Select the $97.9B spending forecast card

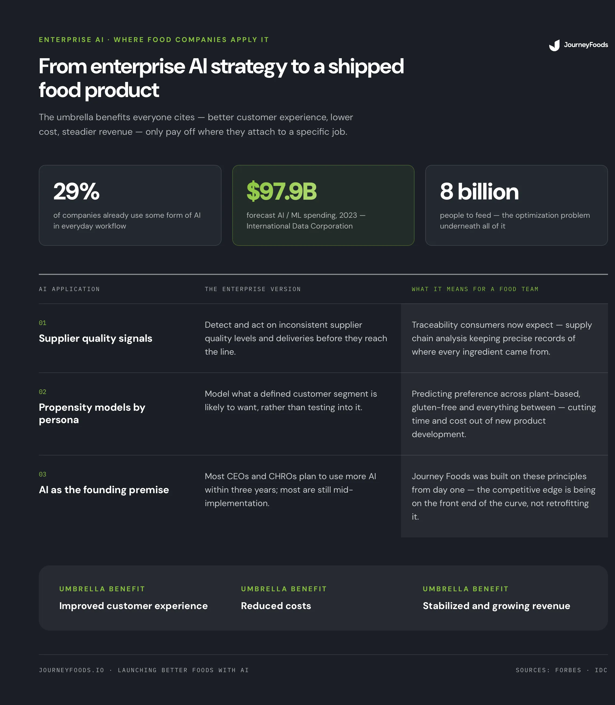click(x=323, y=205)
